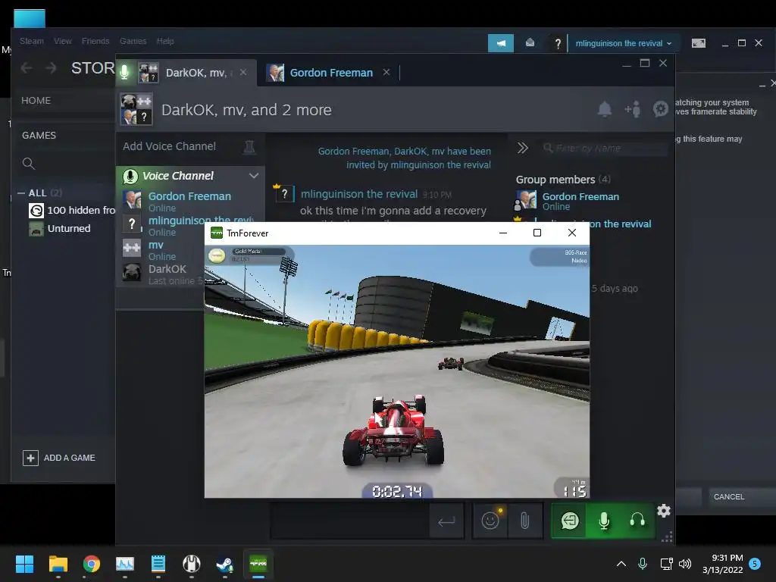The image size is (776, 582).
Task: Close the Gordon Freeman chat tab
Action: point(386,72)
